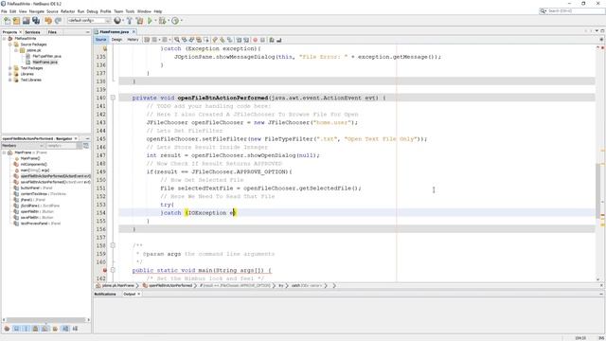Click the Build Project hammer icon
Screen dimensions: 606x341
click(130, 21)
